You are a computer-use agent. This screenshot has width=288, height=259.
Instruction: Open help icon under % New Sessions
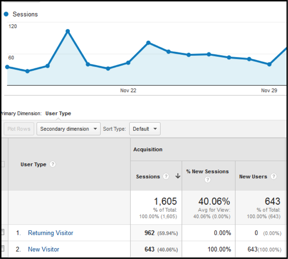(208, 180)
